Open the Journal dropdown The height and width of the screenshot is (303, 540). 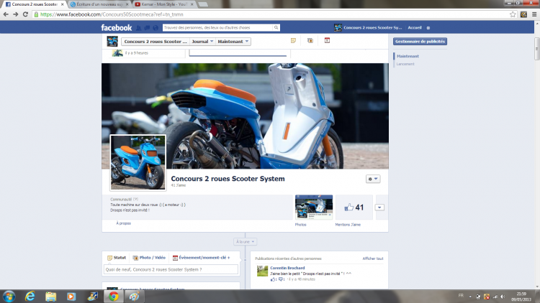click(203, 42)
